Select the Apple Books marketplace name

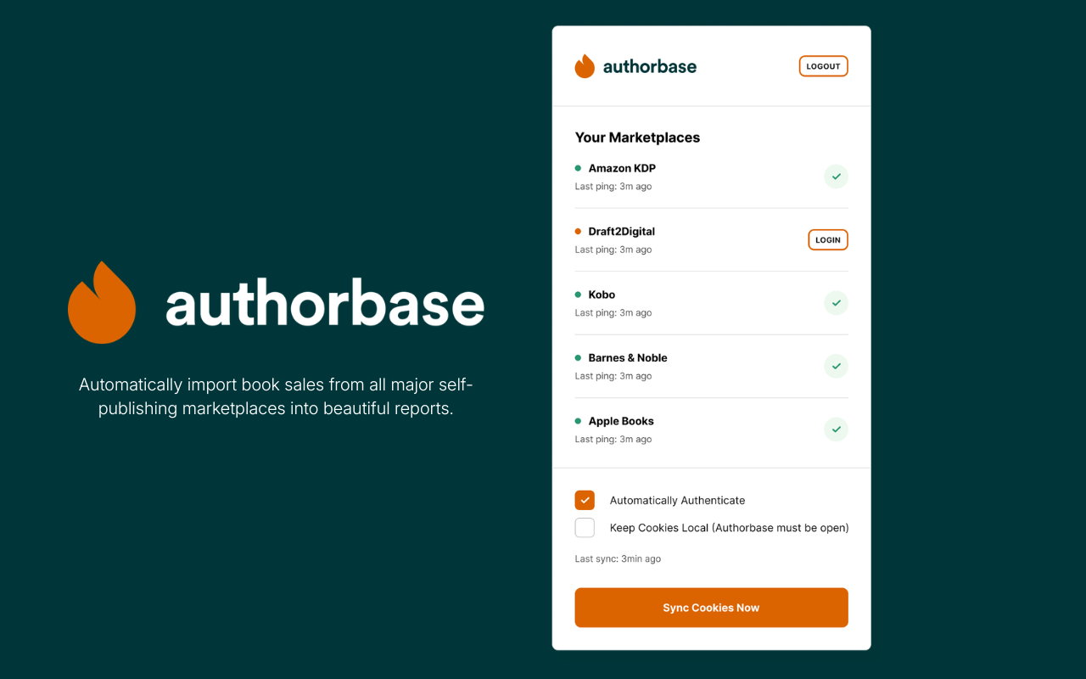pyautogui.click(x=621, y=421)
